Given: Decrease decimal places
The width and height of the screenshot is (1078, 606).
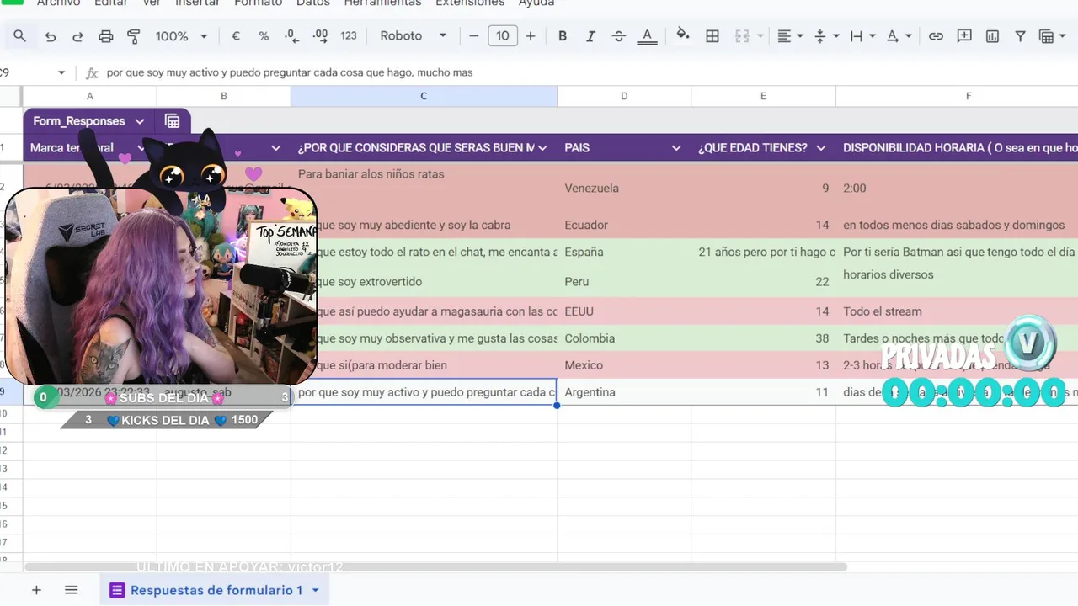Looking at the screenshot, I should 291,36.
